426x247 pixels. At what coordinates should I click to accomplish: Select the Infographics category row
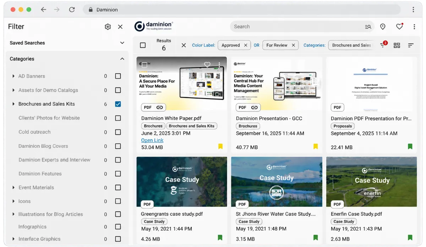point(67,227)
